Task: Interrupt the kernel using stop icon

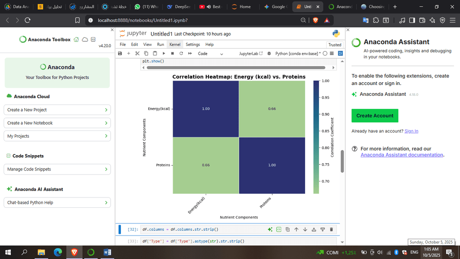Action: [x=172, y=54]
